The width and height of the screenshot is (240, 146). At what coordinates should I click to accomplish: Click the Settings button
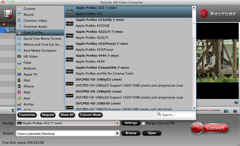(131, 123)
